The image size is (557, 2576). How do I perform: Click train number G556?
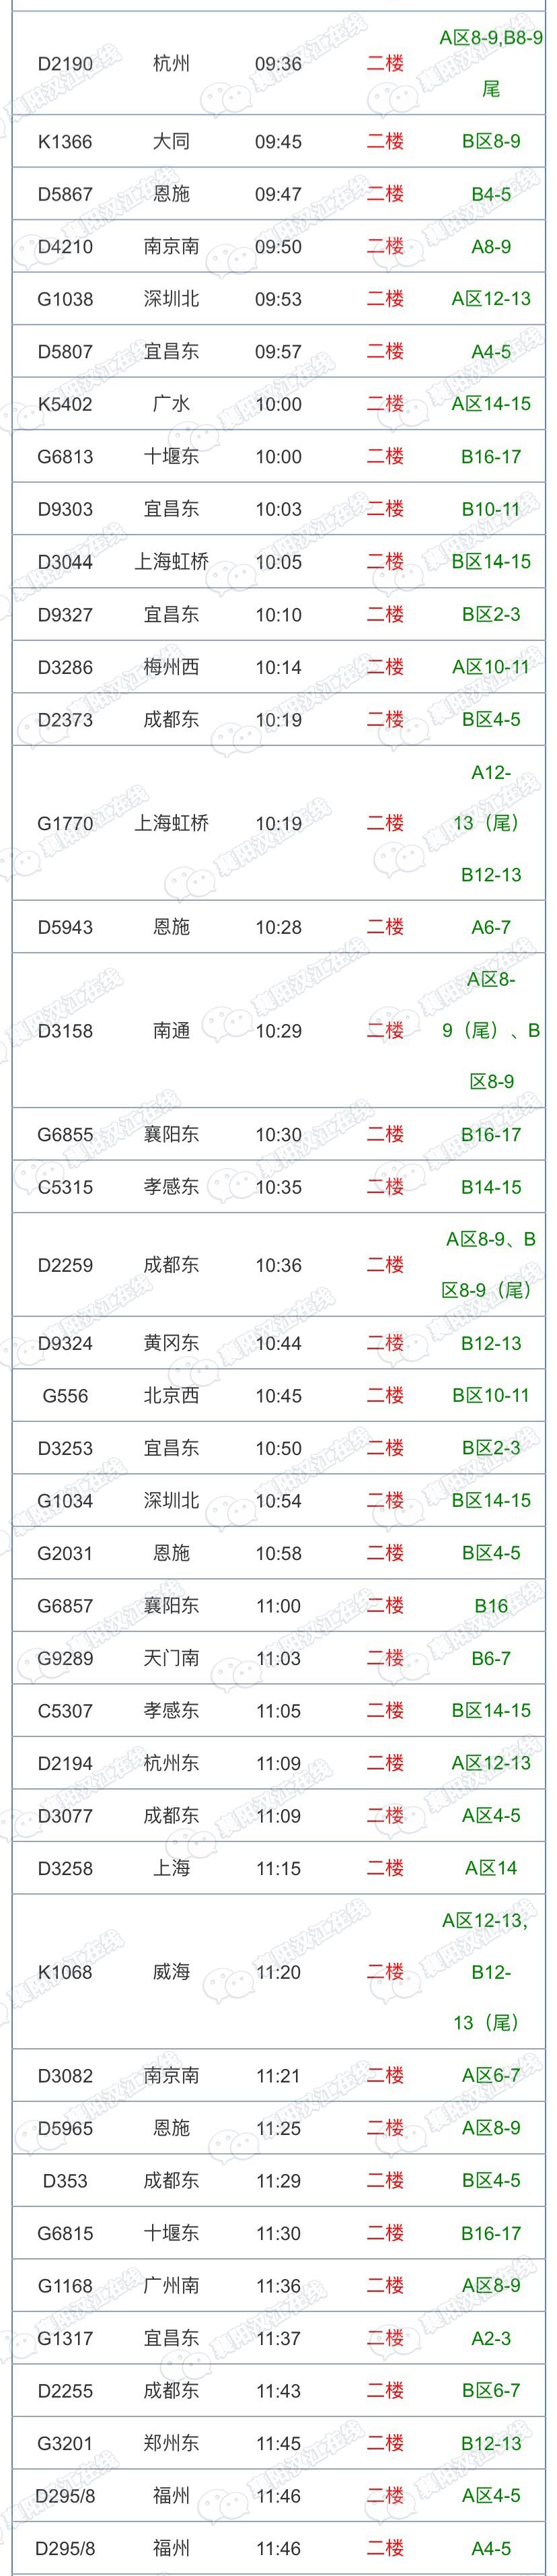click(65, 1395)
